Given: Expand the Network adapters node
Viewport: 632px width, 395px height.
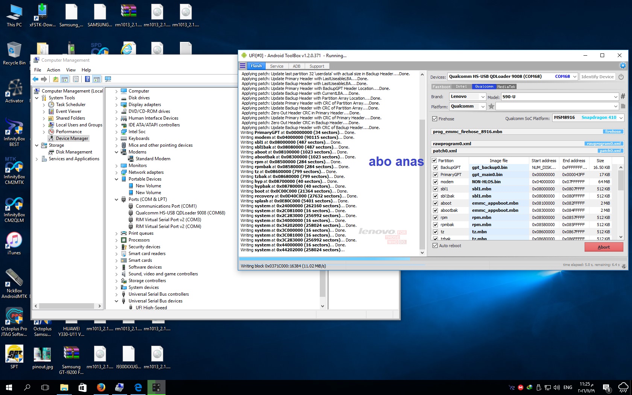Looking at the screenshot, I should (x=117, y=172).
